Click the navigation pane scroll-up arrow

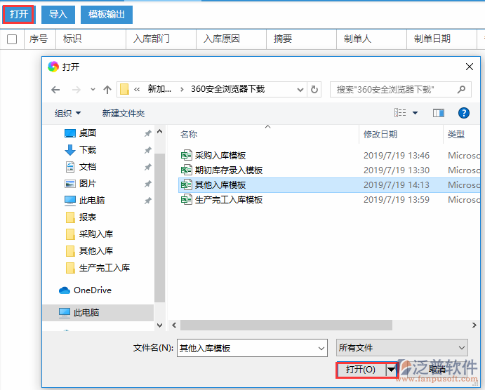(x=159, y=131)
